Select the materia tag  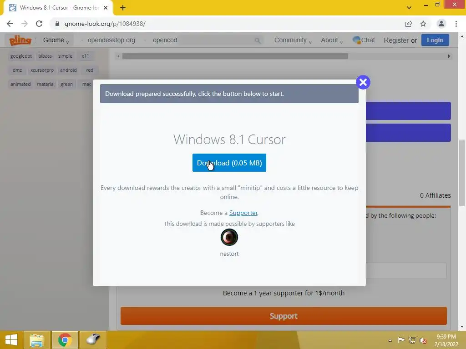pos(45,84)
